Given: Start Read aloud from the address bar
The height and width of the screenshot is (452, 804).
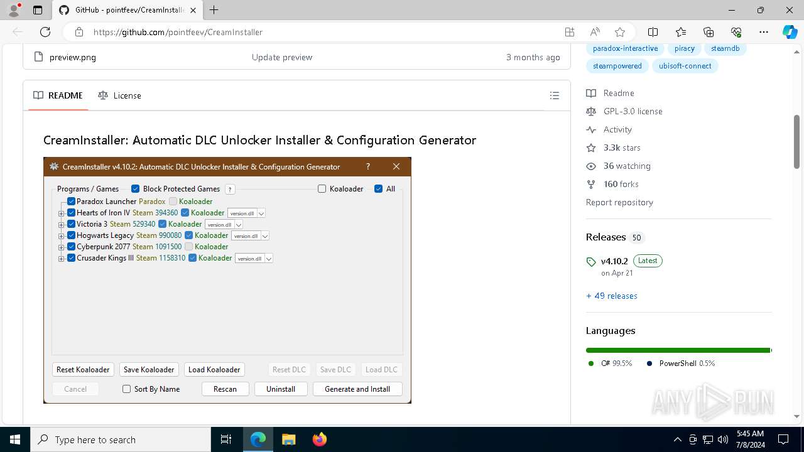Looking at the screenshot, I should 595,32.
